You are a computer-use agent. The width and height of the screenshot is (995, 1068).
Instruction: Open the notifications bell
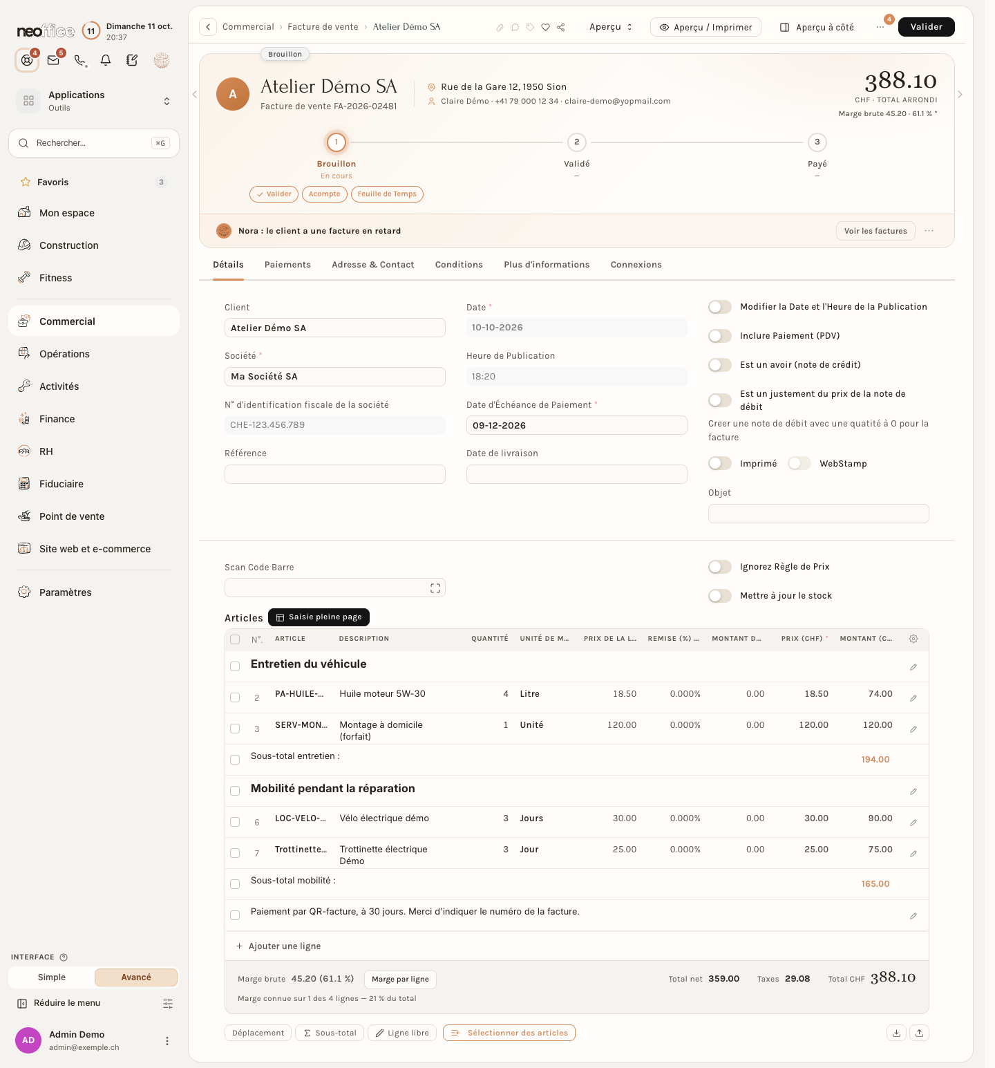pos(106,60)
